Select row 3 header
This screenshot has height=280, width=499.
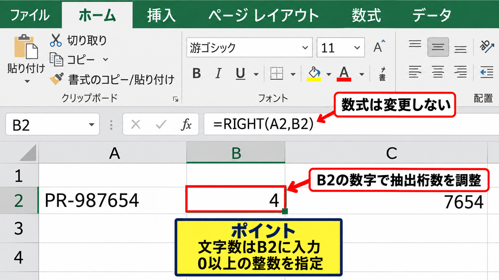pyautogui.click(x=19, y=228)
